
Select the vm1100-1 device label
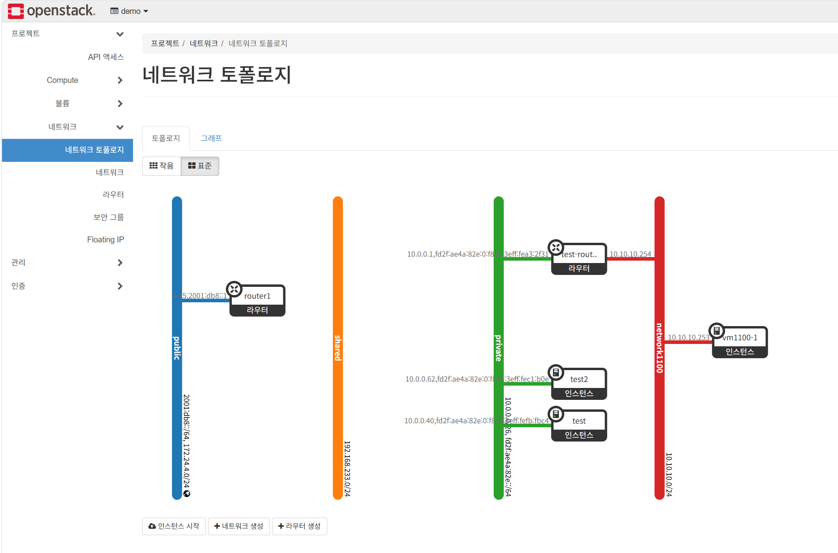(740, 338)
